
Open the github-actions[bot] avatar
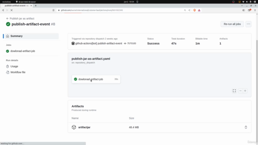[73, 43]
